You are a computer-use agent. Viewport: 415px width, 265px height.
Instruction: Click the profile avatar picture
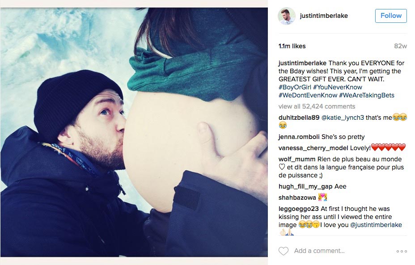tap(286, 16)
